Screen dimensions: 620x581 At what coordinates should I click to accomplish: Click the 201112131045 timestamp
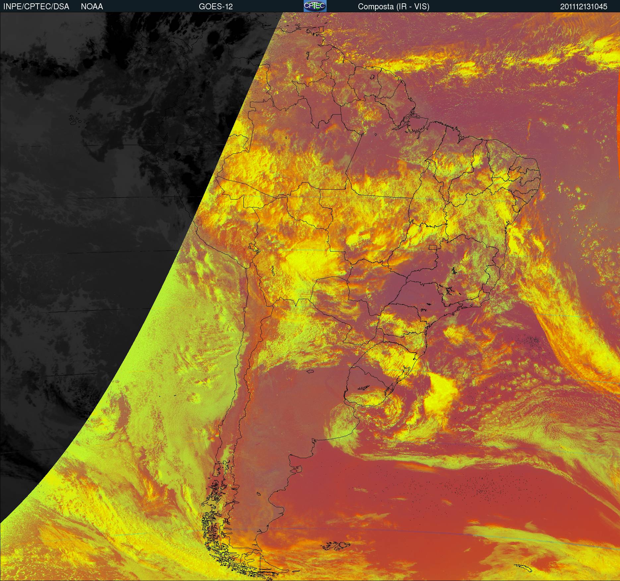[x=584, y=7]
